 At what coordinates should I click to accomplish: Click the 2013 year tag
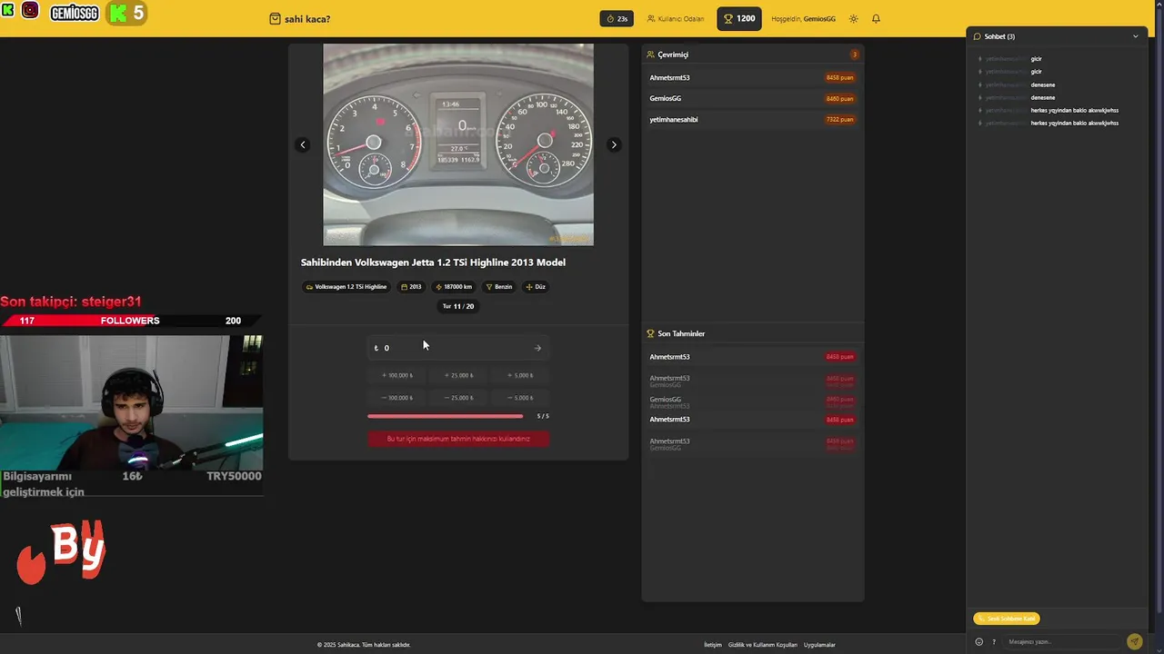(x=411, y=287)
